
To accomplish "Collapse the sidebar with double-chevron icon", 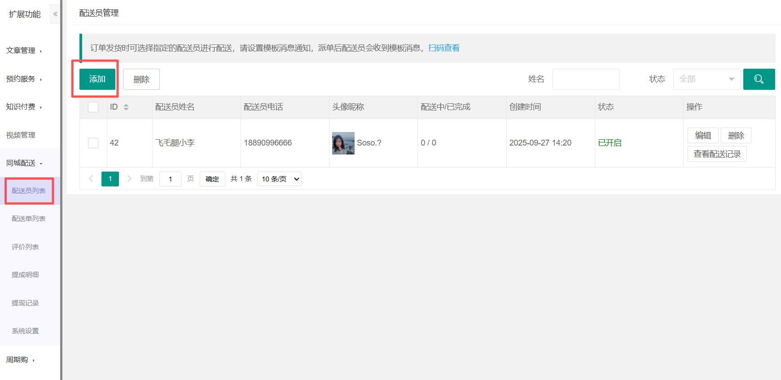I will (x=55, y=14).
